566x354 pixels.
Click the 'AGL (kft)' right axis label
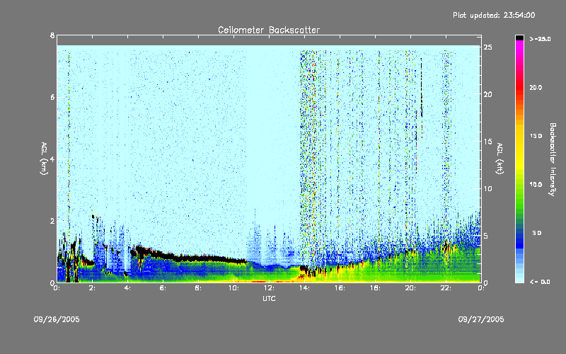499,159
